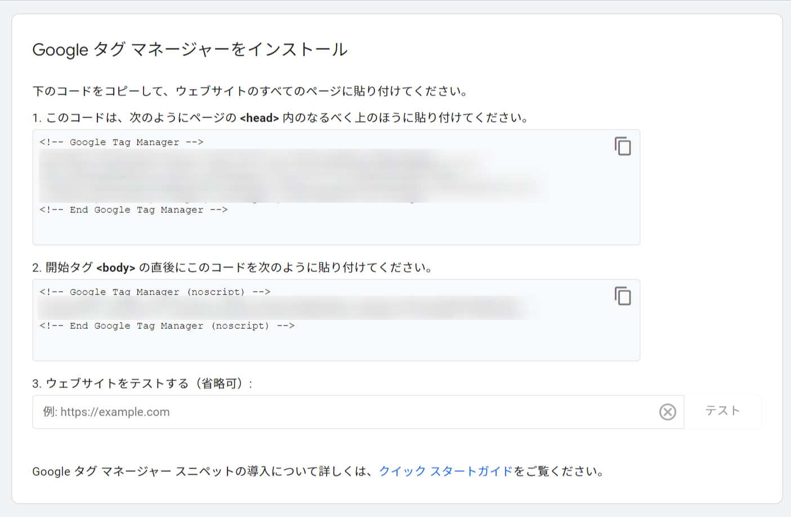Click step 1 <head> instruction text
Screen dimensions: 791x517
281,118
